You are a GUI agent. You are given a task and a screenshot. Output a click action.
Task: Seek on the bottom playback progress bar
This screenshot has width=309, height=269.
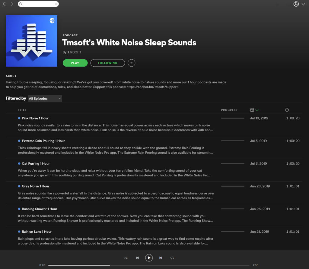pos(149,265)
